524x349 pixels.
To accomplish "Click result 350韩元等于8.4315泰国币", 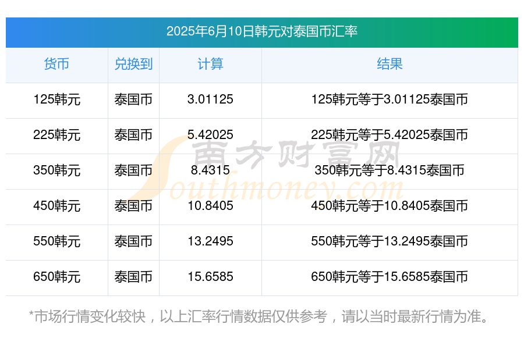I will point(390,170).
